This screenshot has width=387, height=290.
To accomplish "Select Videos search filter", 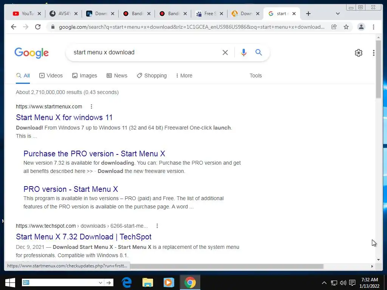I will click(x=51, y=76).
